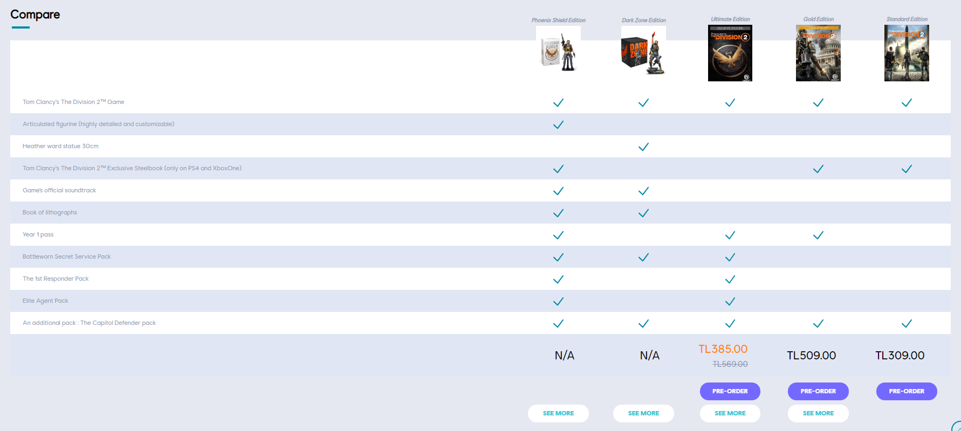The height and width of the screenshot is (431, 961).
Task: Click the Standard Edition column title
Action: 907,19
